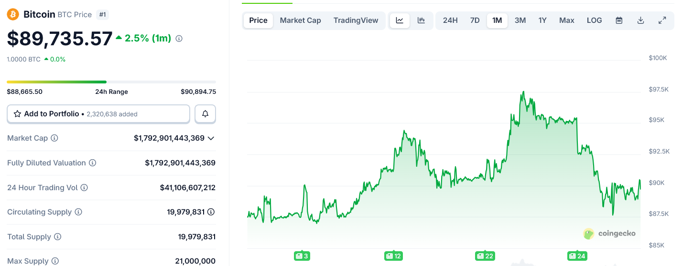This screenshot has height=266, width=693.
Task: Click the bell price alert icon
Action: point(206,114)
